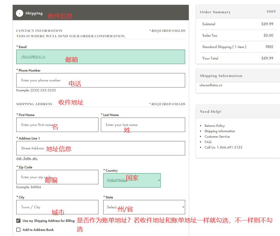Open the Shipping Information help link
This screenshot has width=280, height=236.
(219, 131)
